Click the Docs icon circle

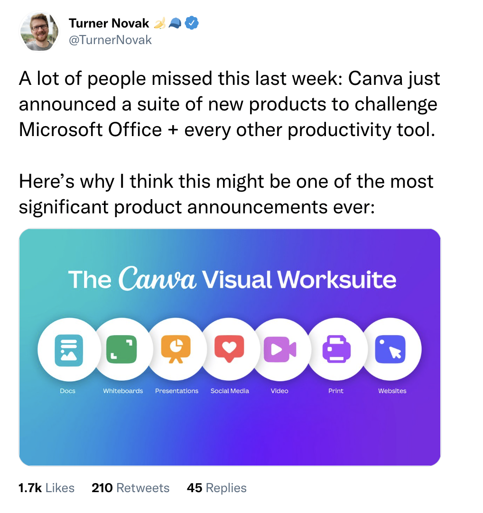click(x=69, y=349)
